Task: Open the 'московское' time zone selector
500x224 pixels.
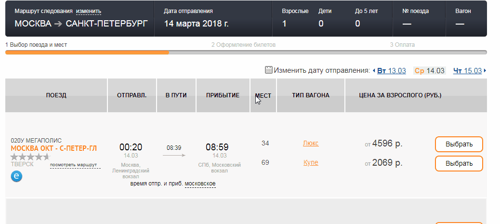Action: click(200, 184)
